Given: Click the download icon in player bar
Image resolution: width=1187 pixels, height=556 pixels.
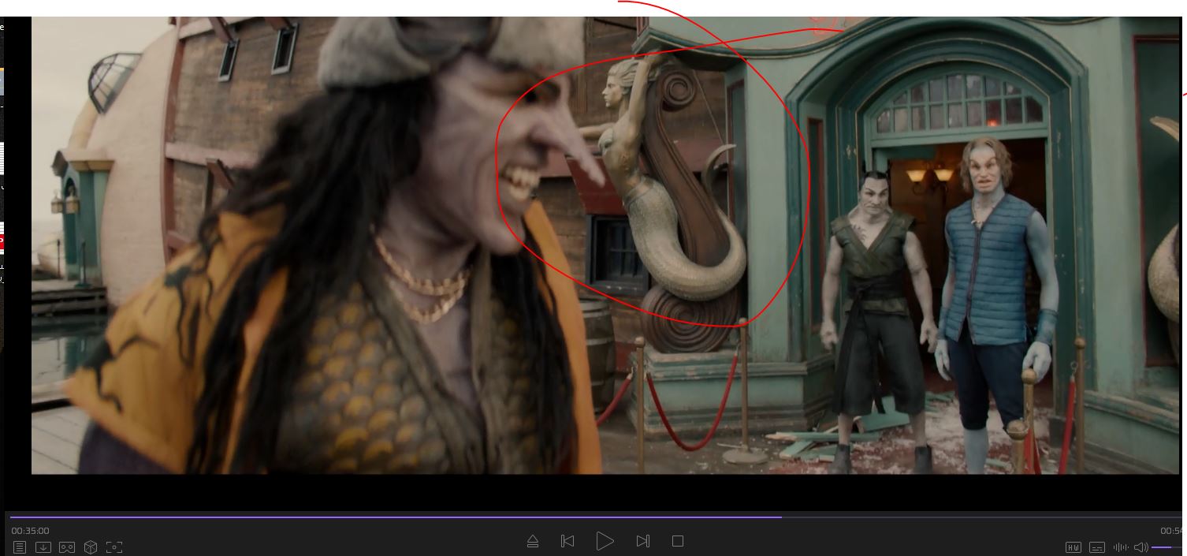Looking at the screenshot, I should coord(43,547).
